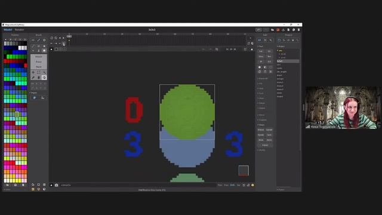Open a project with the folder icon

point(272,30)
